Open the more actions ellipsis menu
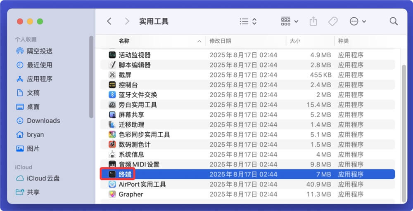Screen dimensions: 413x211 point(358,21)
